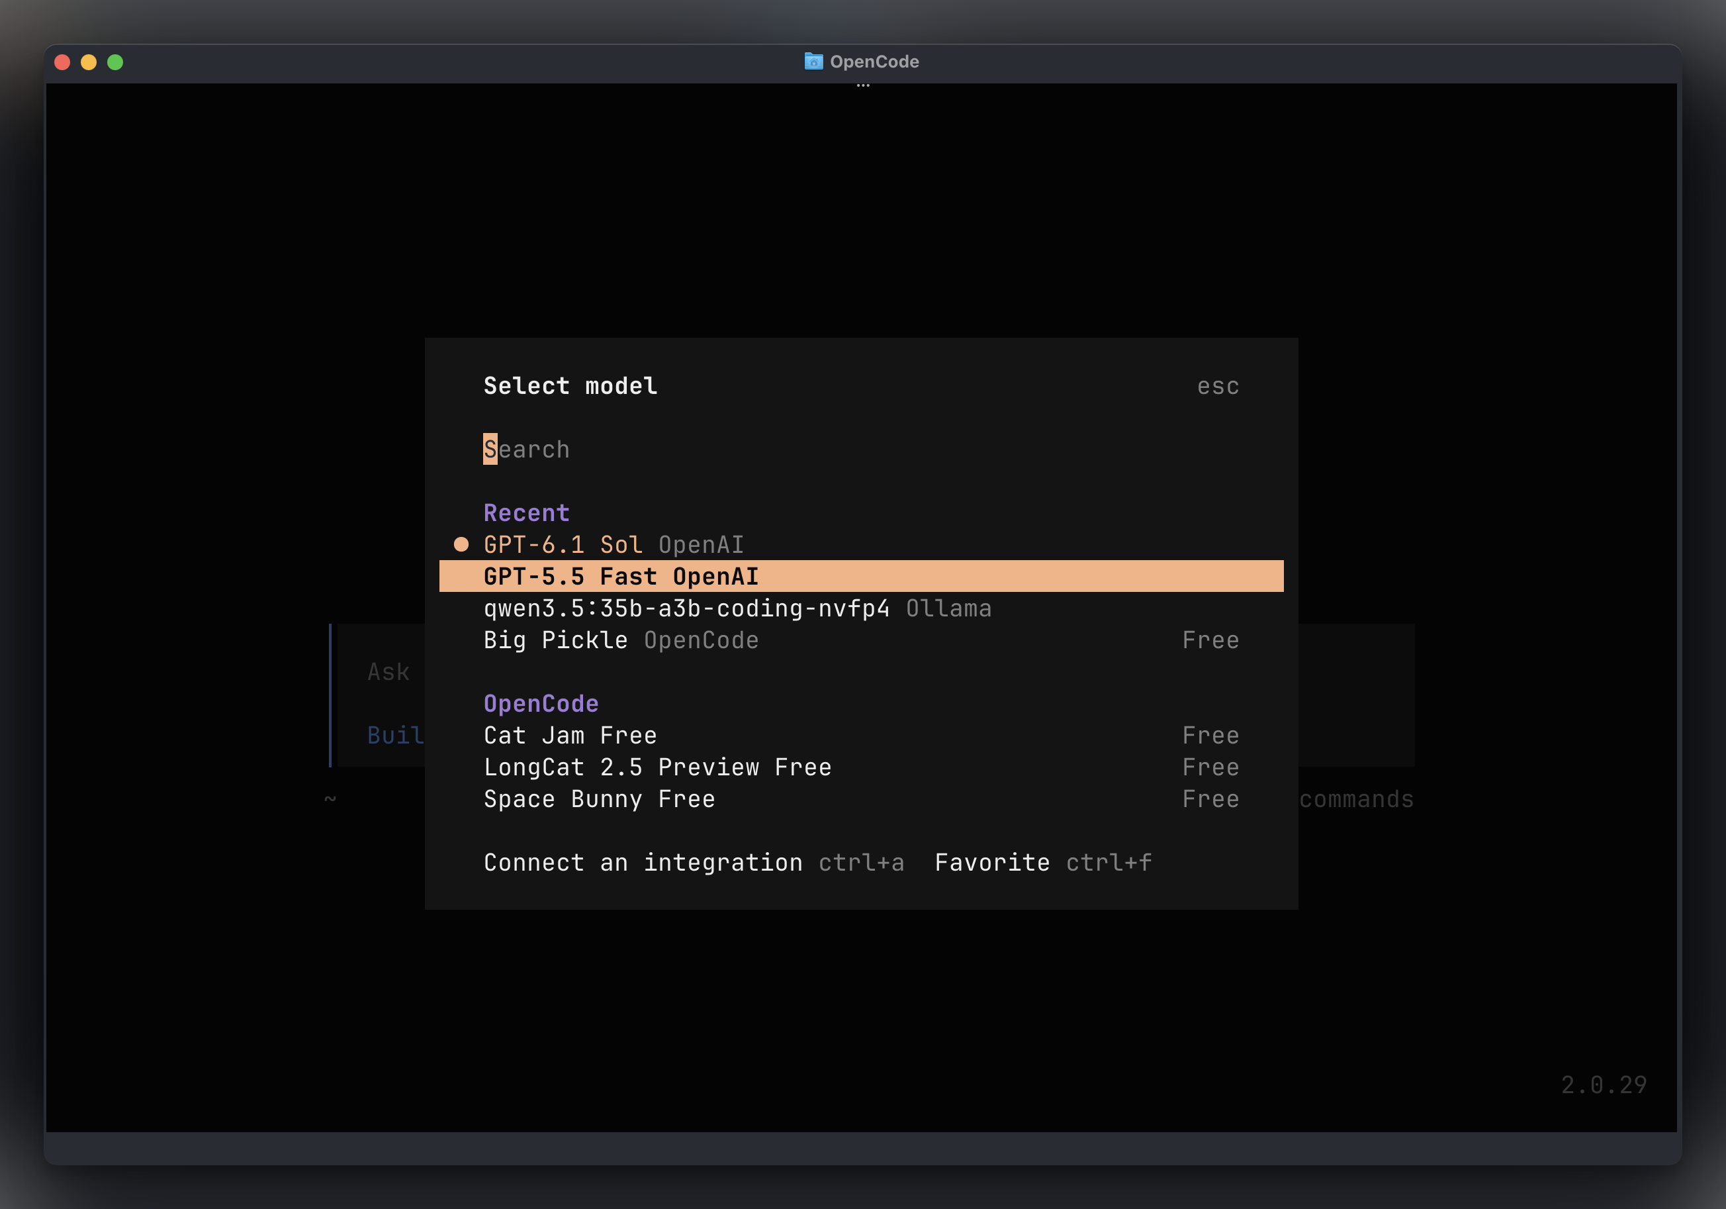
Task: Click the Recent section header
Action: [526, 512]
